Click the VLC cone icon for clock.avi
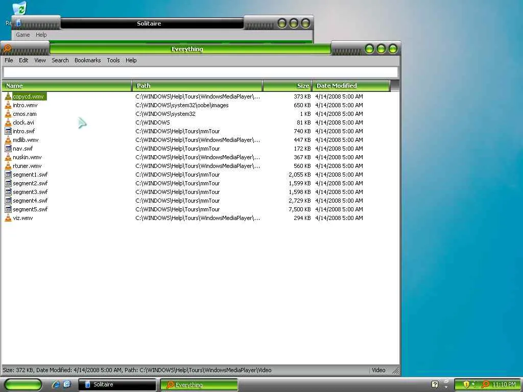The height and width of the screenshot is (392, 523). pyautogui.click(x=8, y=122)
